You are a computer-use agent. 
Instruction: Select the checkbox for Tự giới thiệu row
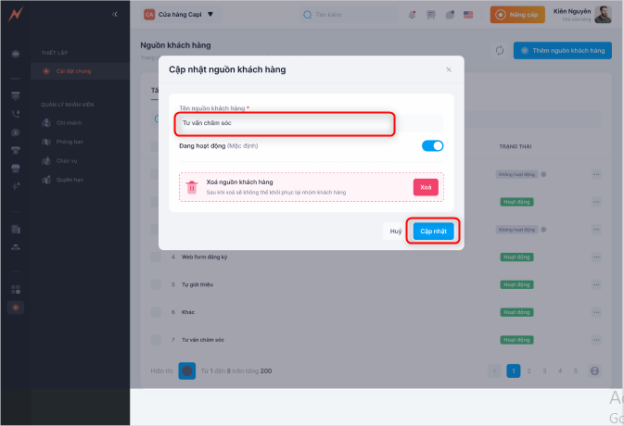156,284
